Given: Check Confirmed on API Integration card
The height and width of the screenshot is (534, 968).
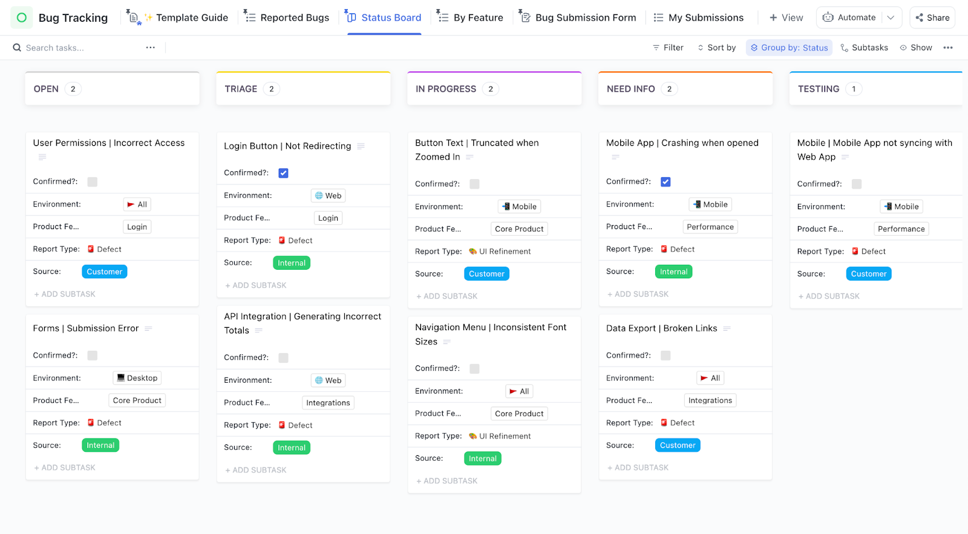Looking at the screenshot, I should [x=283, y=358].
